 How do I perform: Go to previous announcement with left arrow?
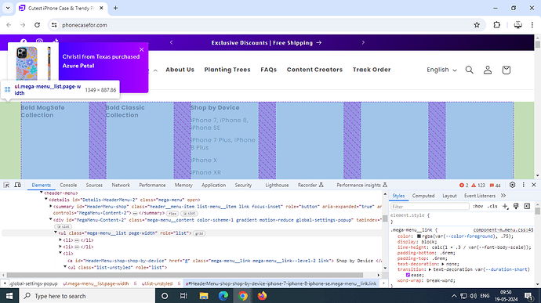[x=171, y=43]
